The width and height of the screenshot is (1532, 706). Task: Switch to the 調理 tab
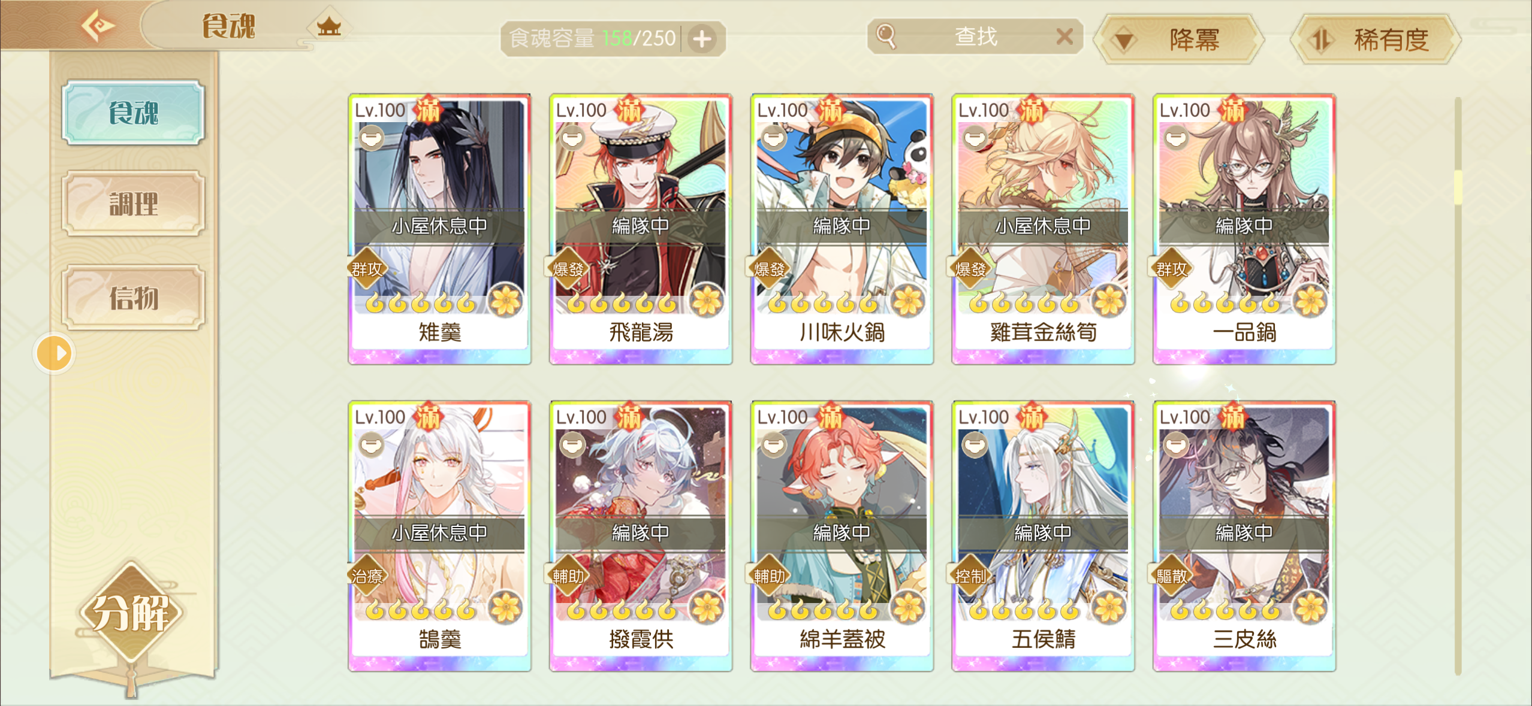[133, 204]
